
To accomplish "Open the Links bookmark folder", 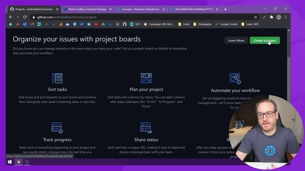I will click(184, 24).
